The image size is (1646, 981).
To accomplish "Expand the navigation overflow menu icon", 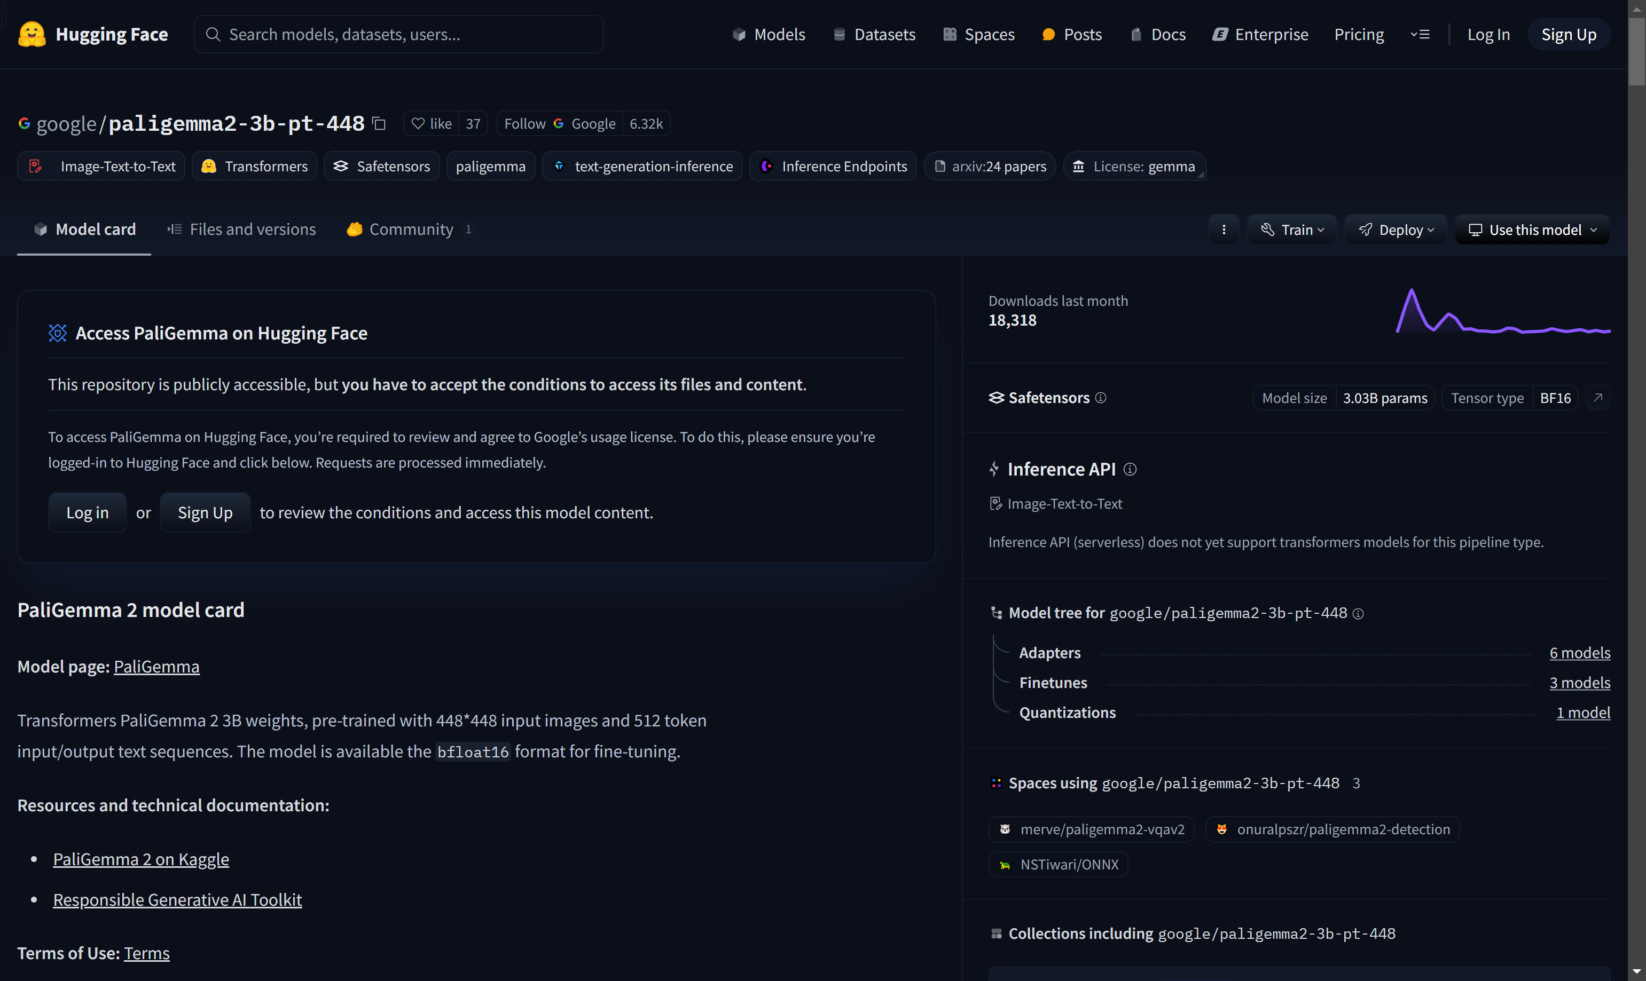I will (x=1420, y=34).
